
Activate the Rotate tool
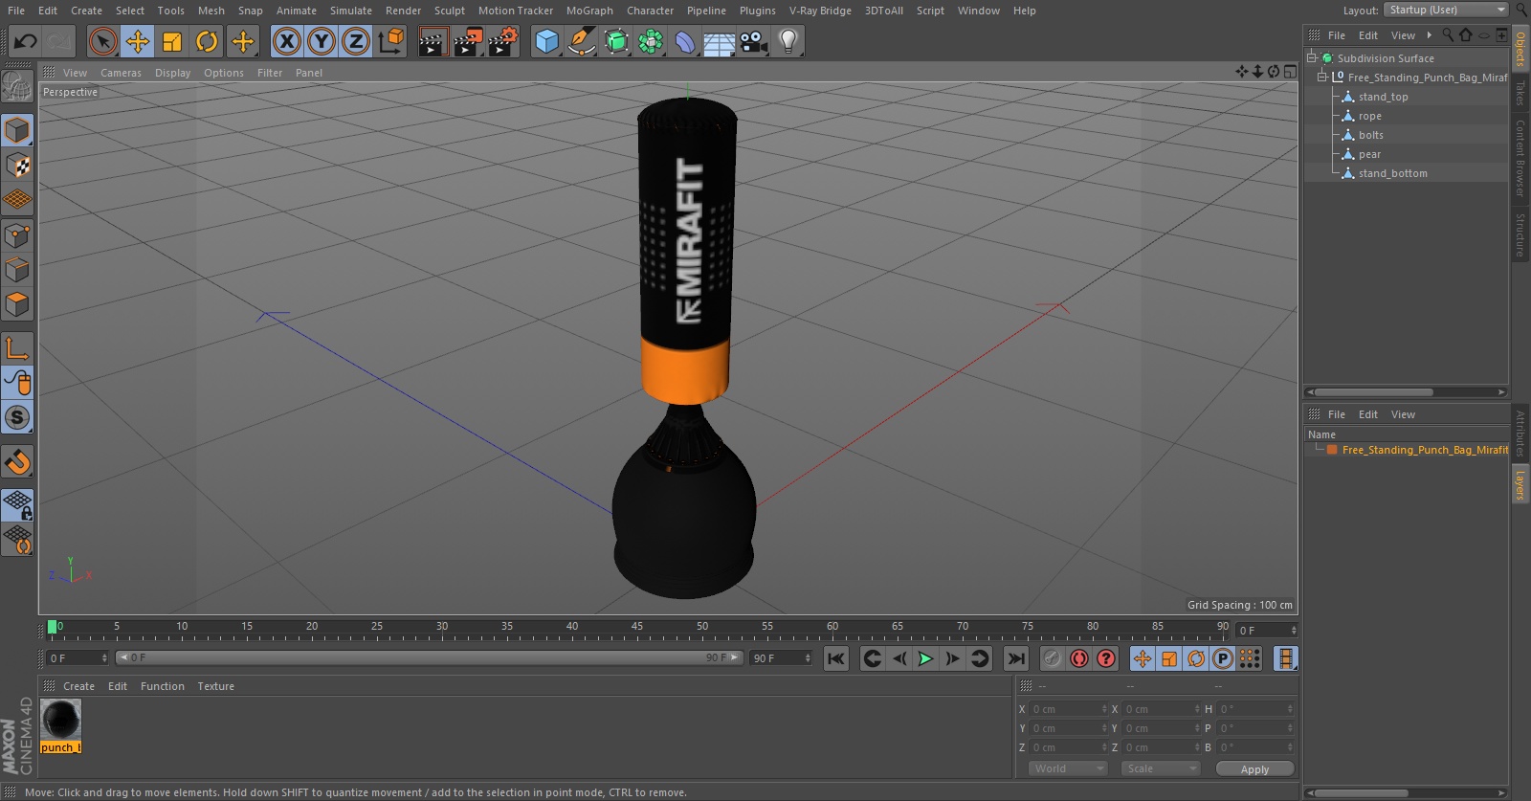(x=207, y=41)
